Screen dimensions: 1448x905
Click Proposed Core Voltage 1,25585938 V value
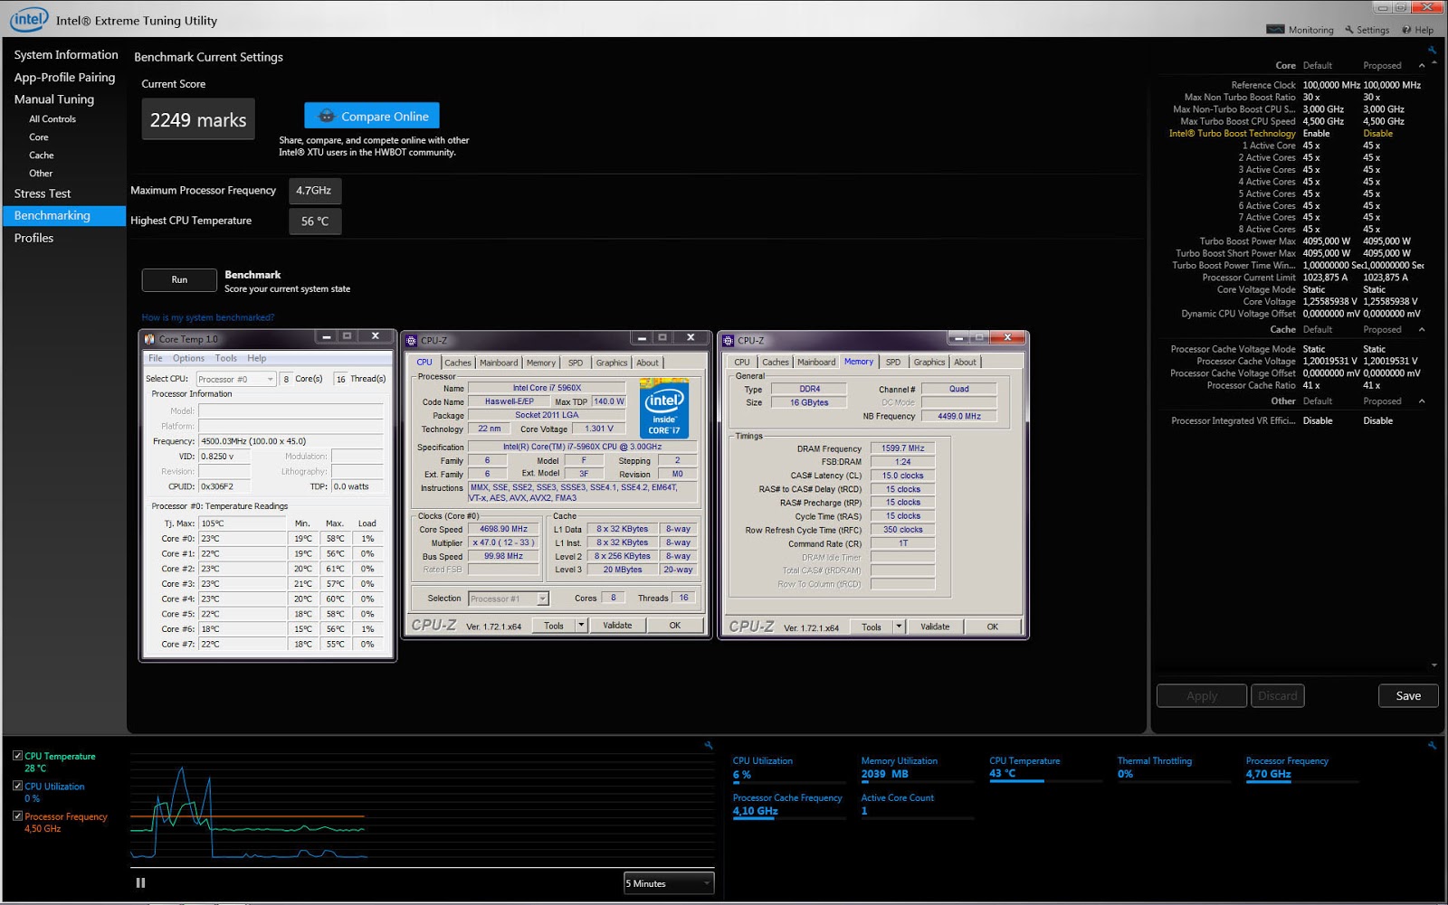point(1390,301)
